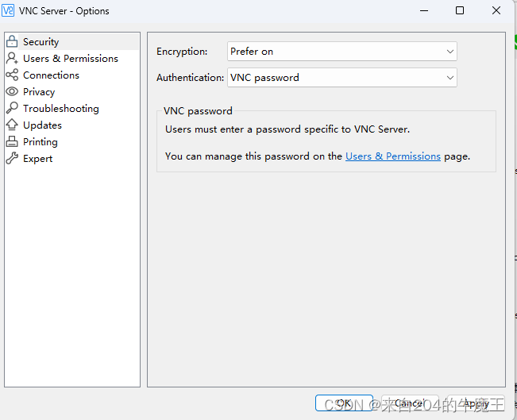
Task: Expand the Authentication combo box
Action: (342, 78)
